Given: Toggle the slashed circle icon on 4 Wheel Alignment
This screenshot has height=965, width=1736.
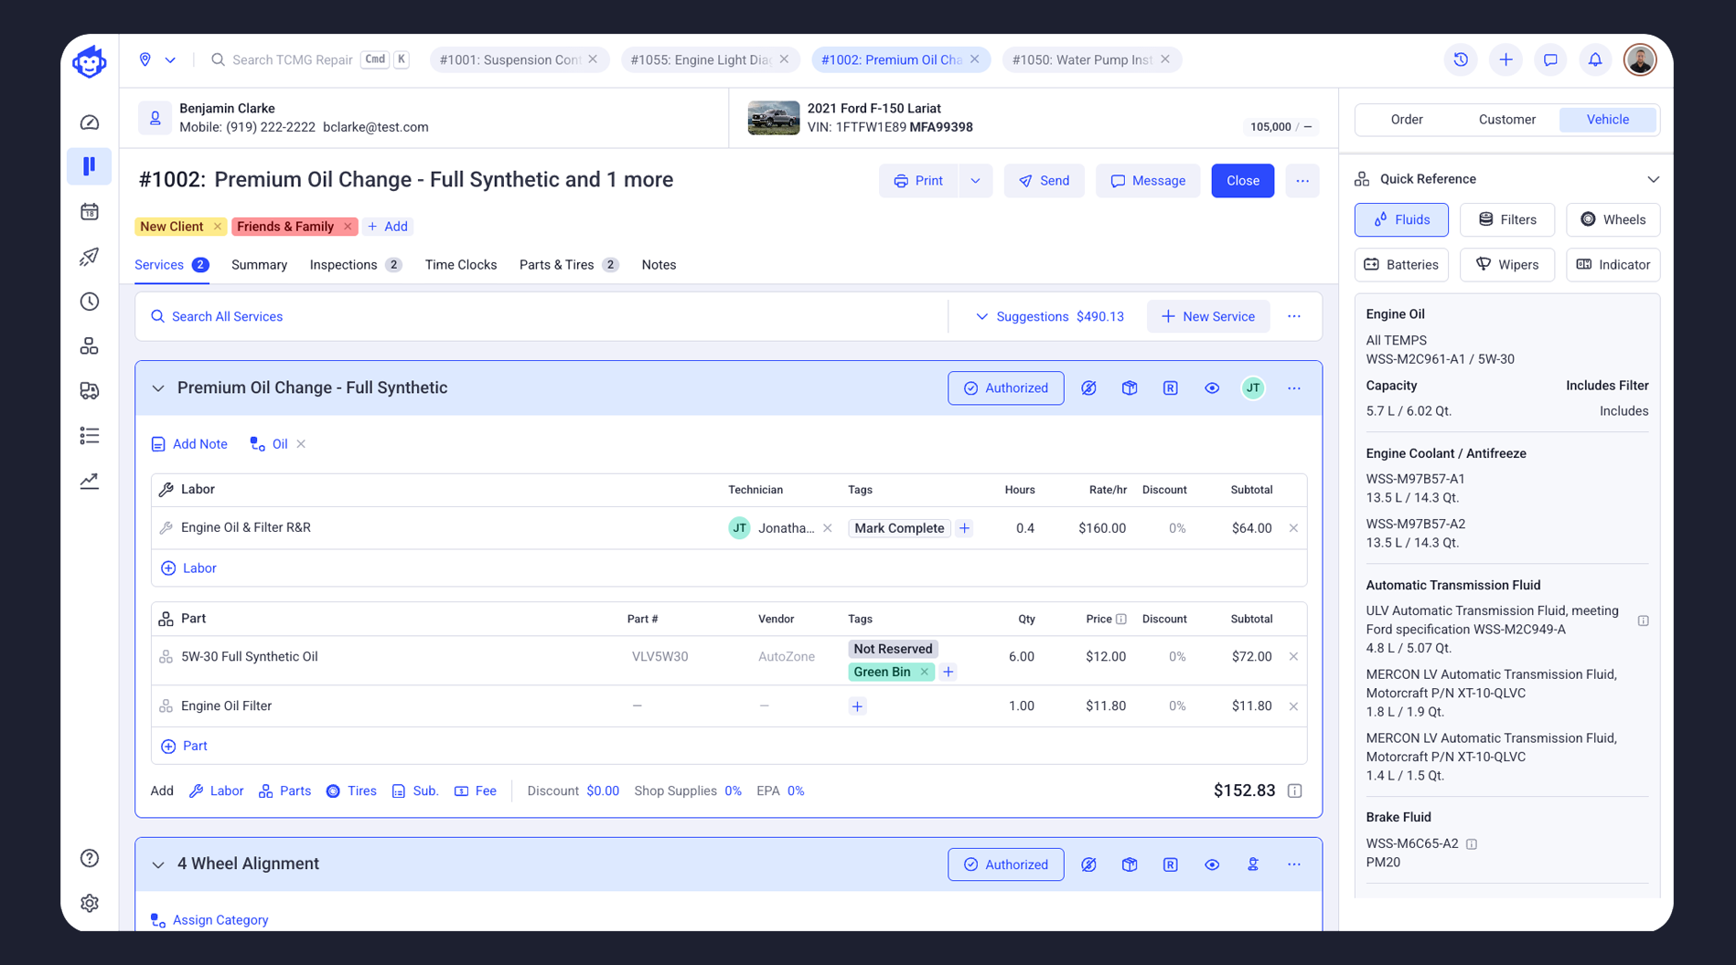Looking at the screenshot, I should coord(1088,864).
